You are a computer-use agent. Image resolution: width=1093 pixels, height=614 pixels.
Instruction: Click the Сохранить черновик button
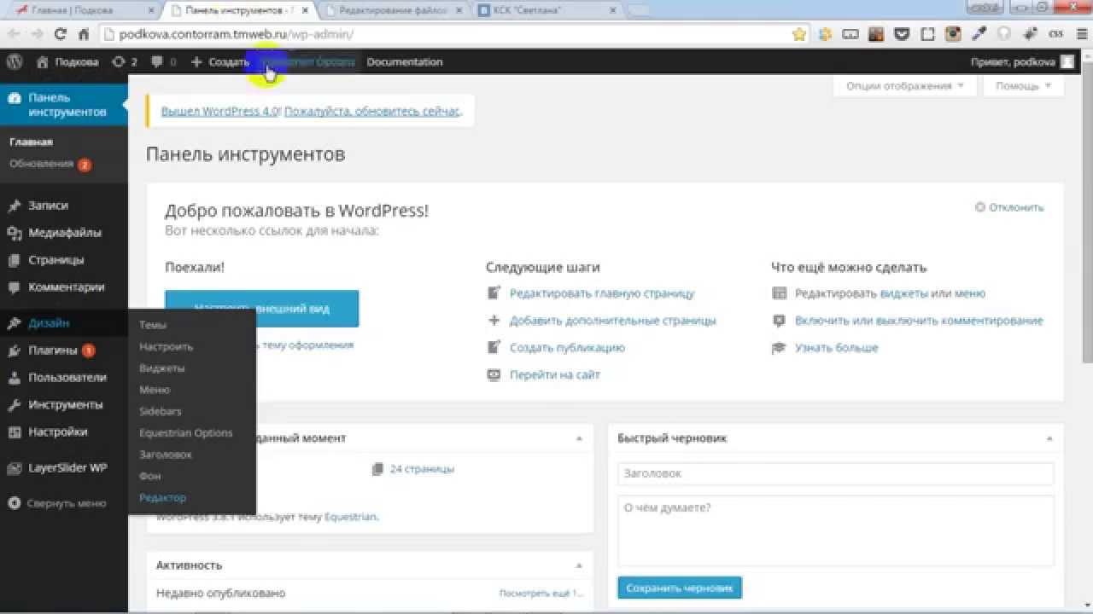pyautogui.click(x=680, y=588)
